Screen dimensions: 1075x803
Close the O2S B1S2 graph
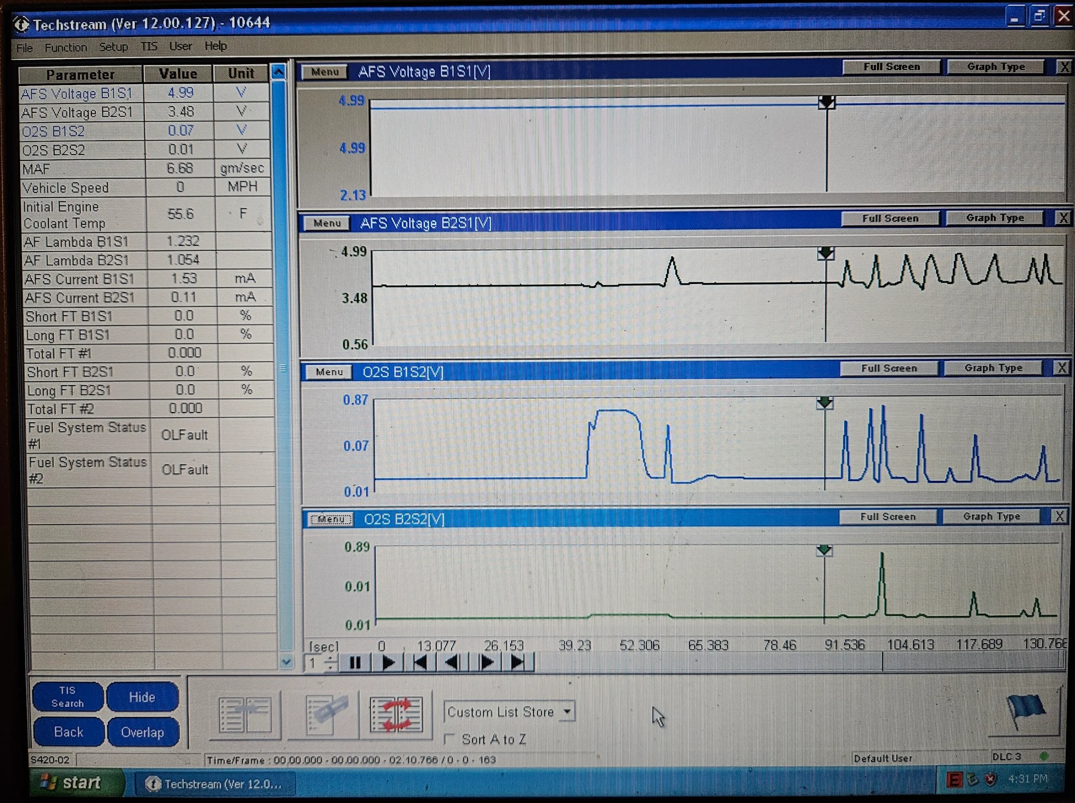1061,368
